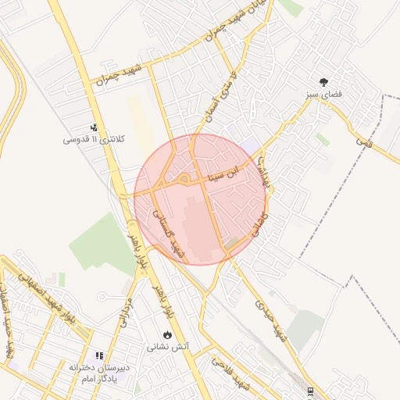Screen dimensions: 400x400
Task: Click the شهید فلاحی street label
Action: click(230, 374)
